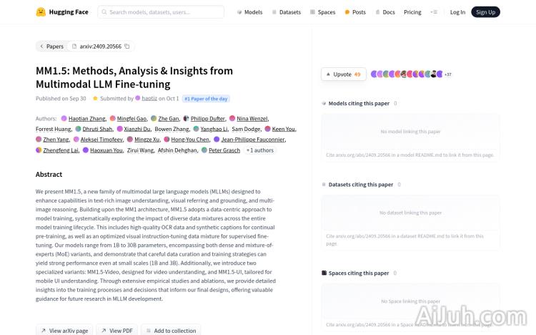
Task: Click the Models icon in the navigation bar
Action: (x=239, y=12)
